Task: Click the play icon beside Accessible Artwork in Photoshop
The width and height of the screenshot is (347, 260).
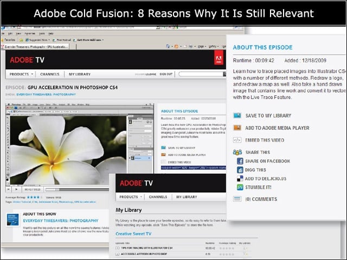Action: coord(118,254)
